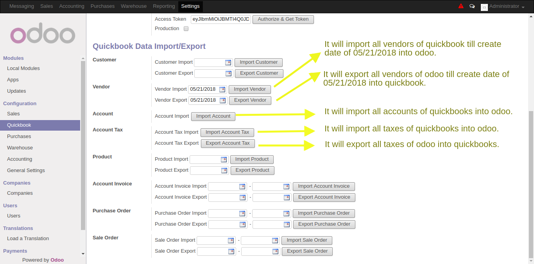The height and width of the screenshot is (264, 534).
Task: Click the main page vertical scrollbar
Action: coord(531,184)
